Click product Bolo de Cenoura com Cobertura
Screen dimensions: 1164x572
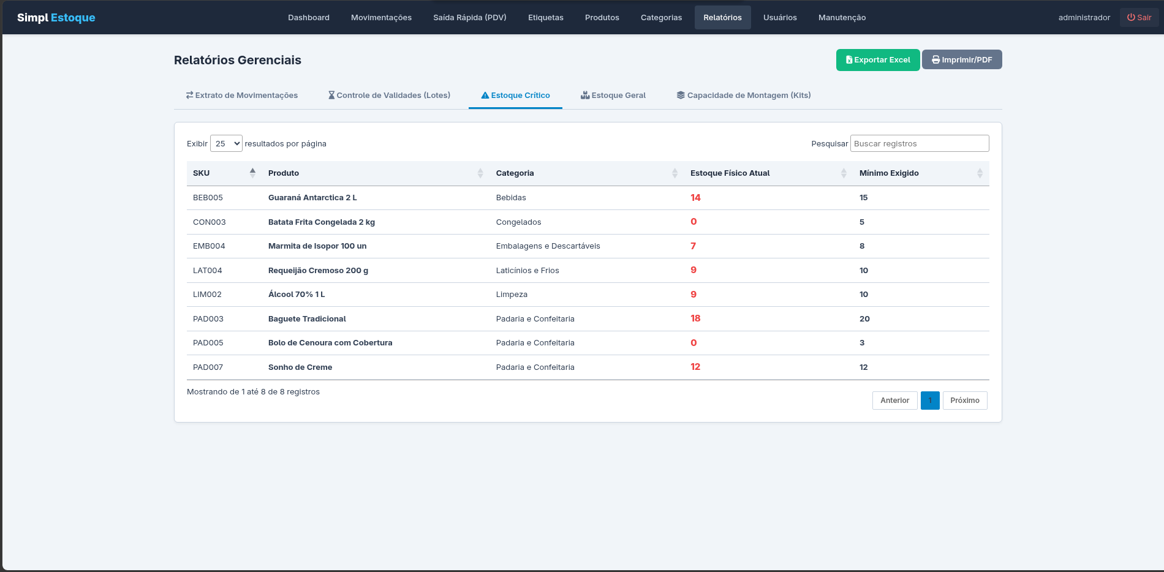[x=330, y=343]
